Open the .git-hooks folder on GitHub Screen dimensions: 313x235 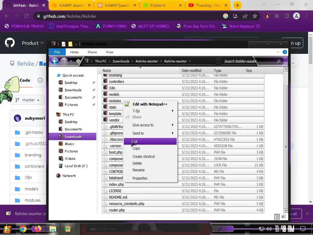click(34, 132)
